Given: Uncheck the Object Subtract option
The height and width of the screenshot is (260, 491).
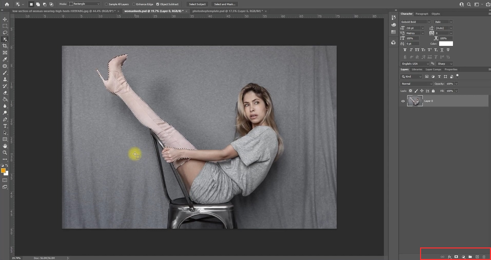Looking at the screenshot, I should (158, 4).
